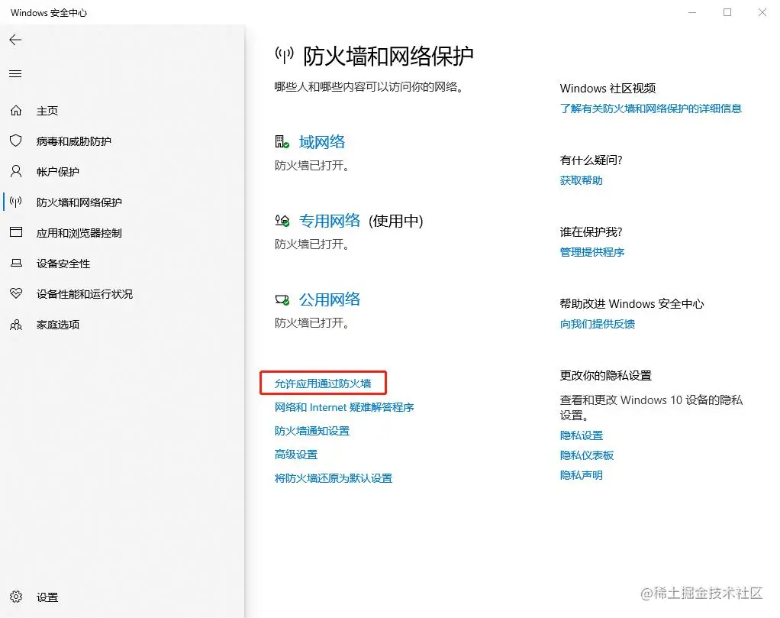
Task: Click 谁在保护我? heading
Action: 591,231
